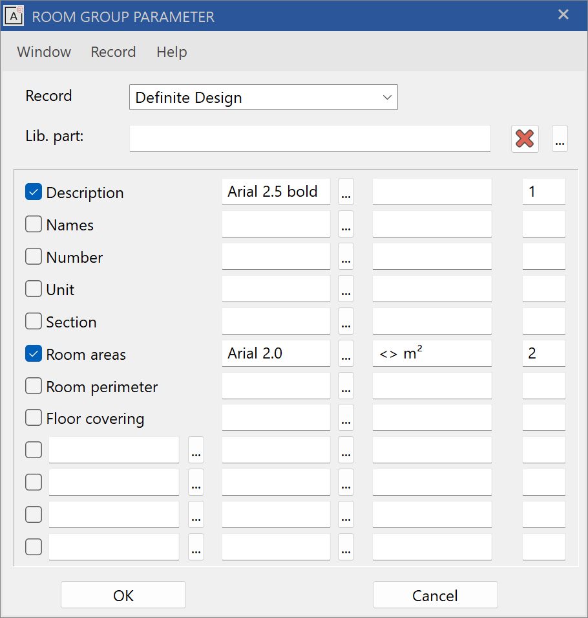
Task: Open font ellipsis button for Floor covering row
Action: [346, 417]
